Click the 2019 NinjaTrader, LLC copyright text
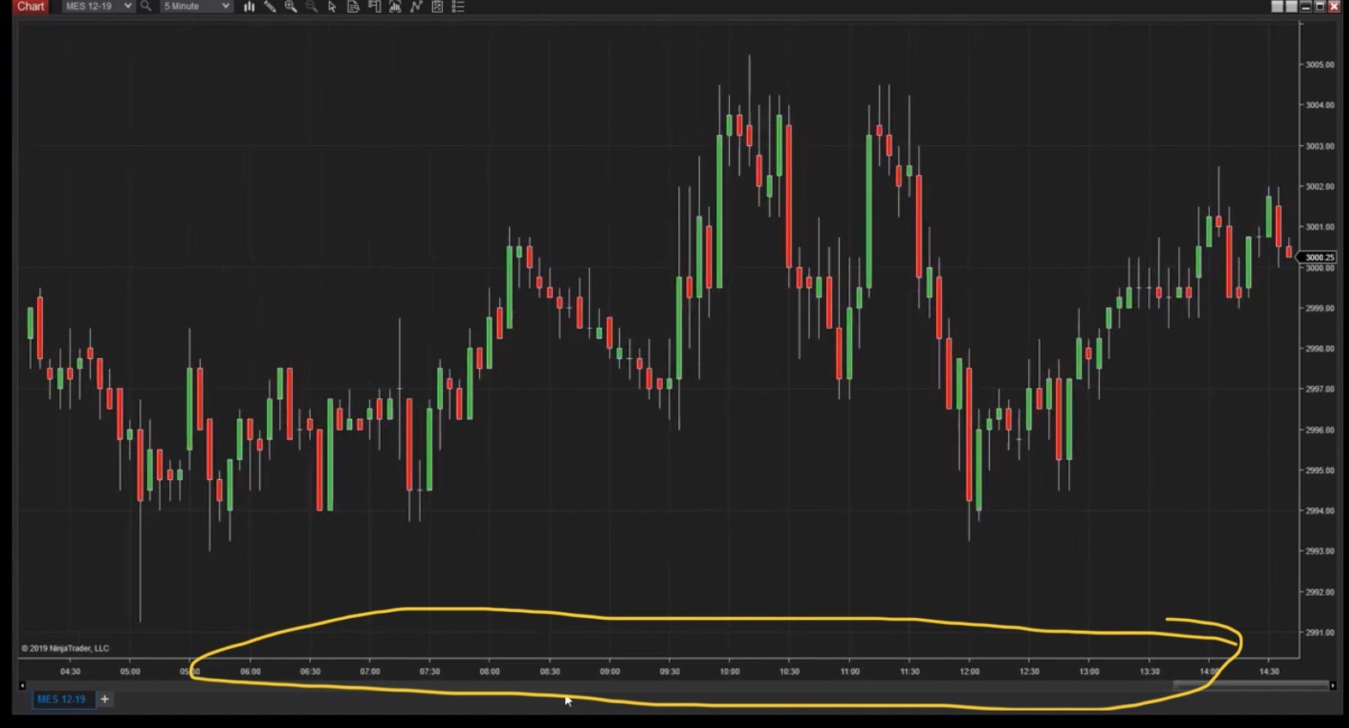 click(65, 648)
